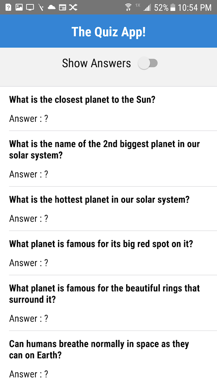The image size is (217, 386).
Task: Tap the question mark status bar icon
Action: click(x=8, y=8)
